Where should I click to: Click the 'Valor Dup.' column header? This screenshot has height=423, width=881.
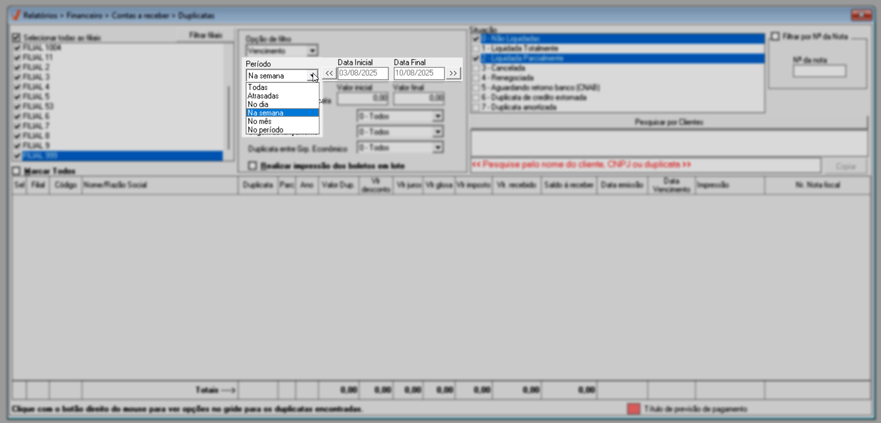click(x=338, y=185)
